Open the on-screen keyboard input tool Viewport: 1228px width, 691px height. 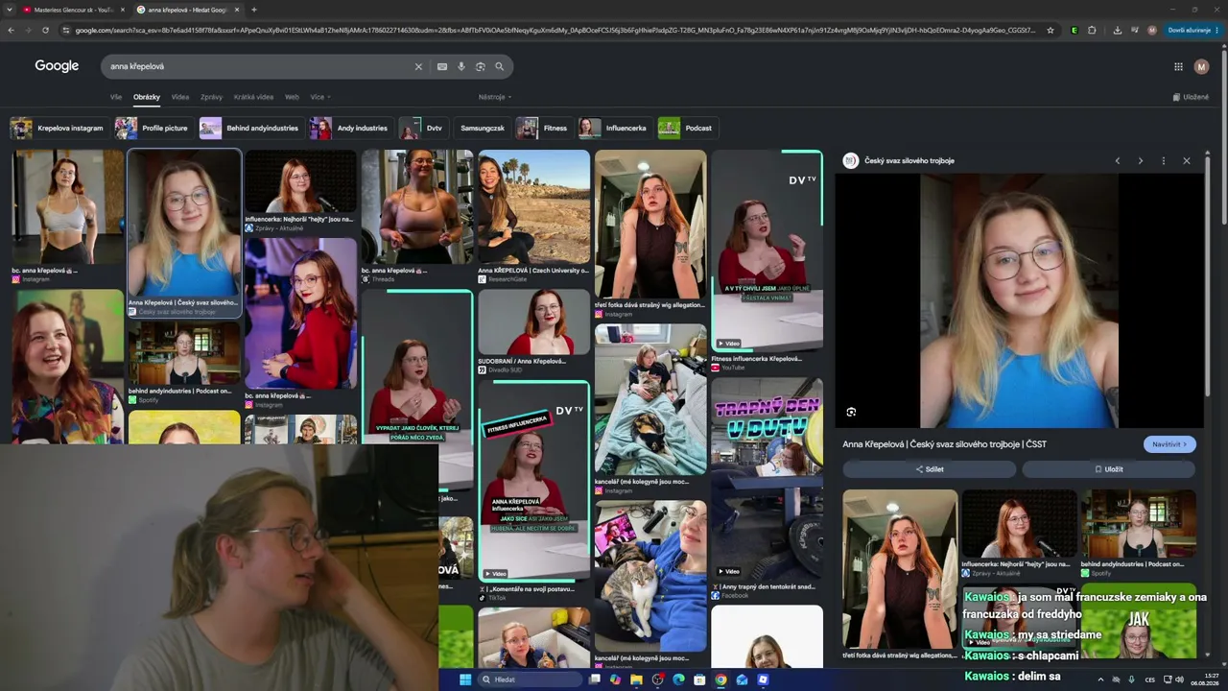pyautogui.click(x=441, y=66)
